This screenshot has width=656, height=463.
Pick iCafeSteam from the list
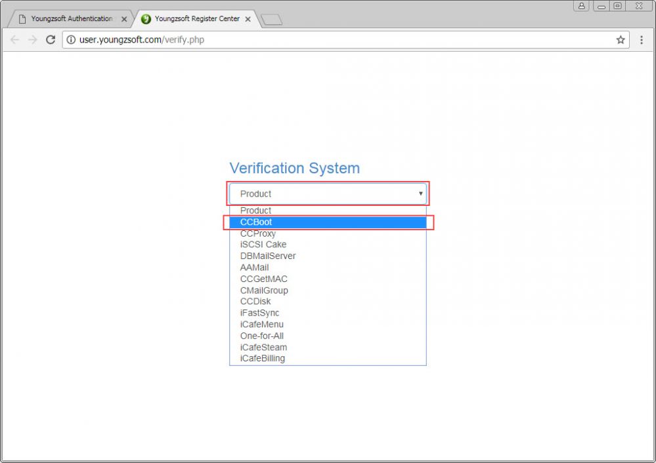point(328,348)
